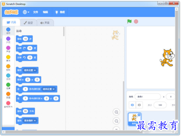Select the green Operators category circle
This screenshot has width=181, height=137.
click(8, 85)
